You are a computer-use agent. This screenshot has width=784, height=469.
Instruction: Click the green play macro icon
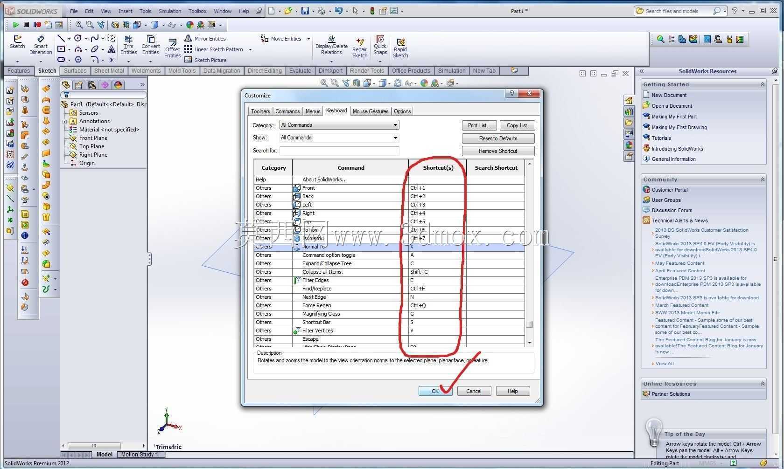(16, 24)
